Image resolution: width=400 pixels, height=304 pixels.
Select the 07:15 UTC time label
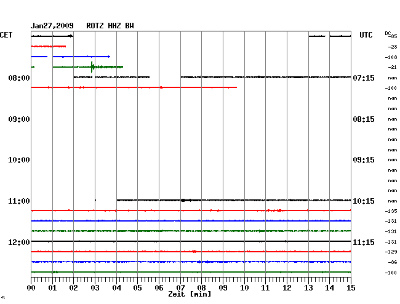tap(364, 78)
